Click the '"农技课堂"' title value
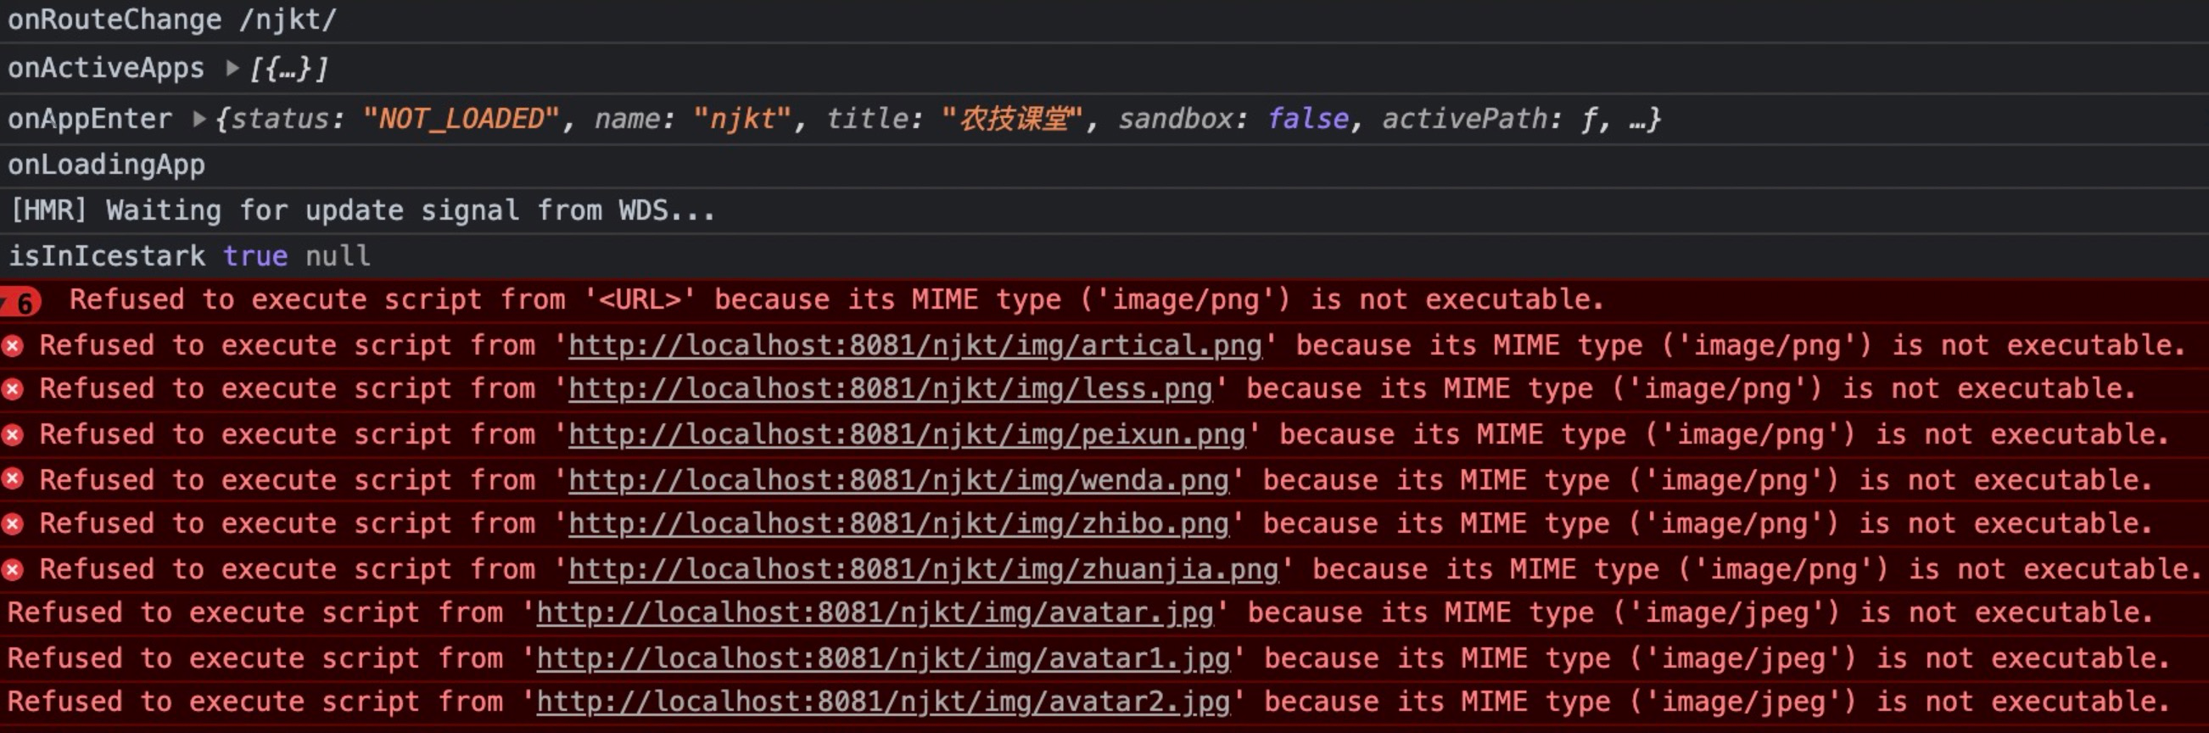The width and height of the screenshot is (2209, 733). tap(1012, 118)
